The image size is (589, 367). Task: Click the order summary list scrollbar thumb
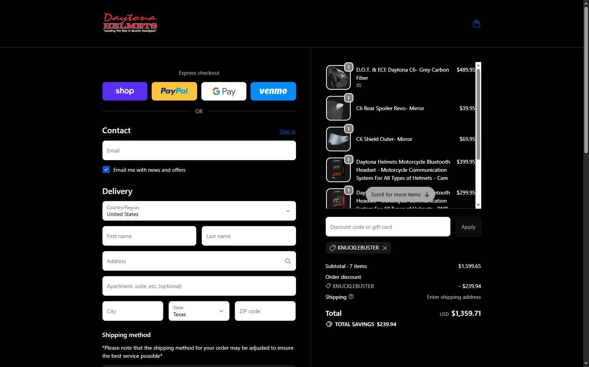(x=478, y=114)
